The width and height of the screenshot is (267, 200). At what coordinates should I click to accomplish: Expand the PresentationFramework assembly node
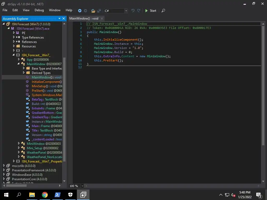[x=4, y=170]
